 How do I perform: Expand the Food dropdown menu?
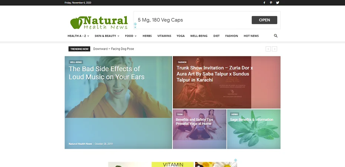click(131, 36)
